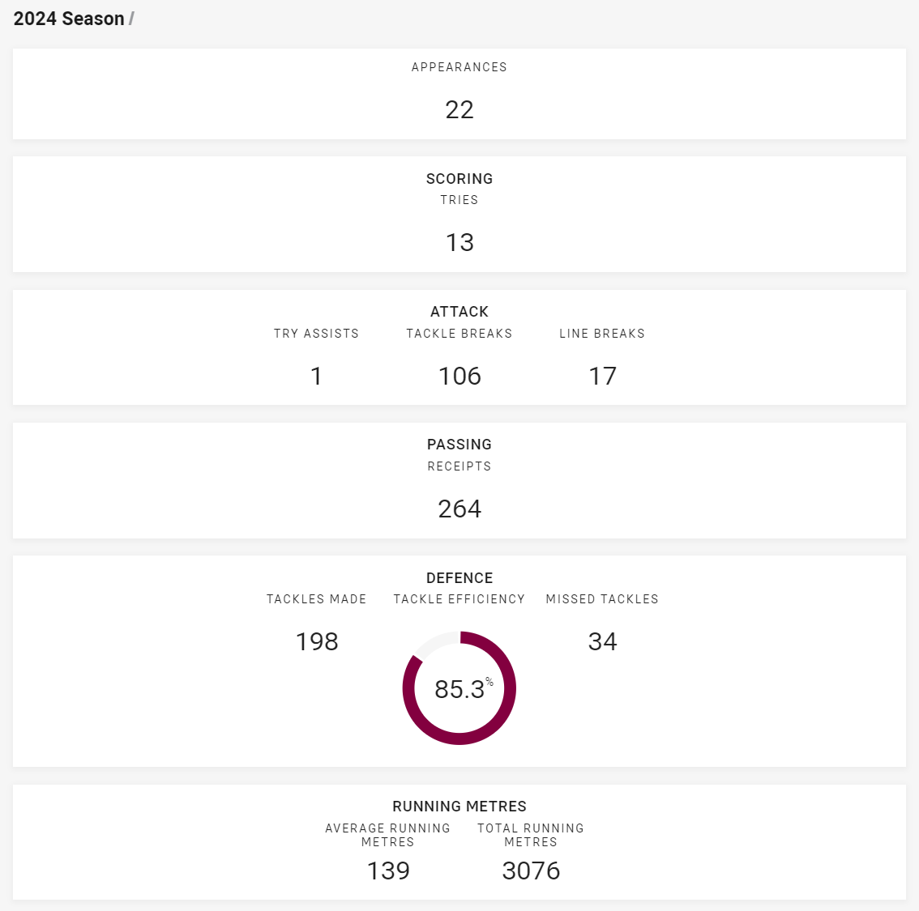Screen dimensions: 919x911
Task: Select the Appearances value 22
Action: point(459,109)
